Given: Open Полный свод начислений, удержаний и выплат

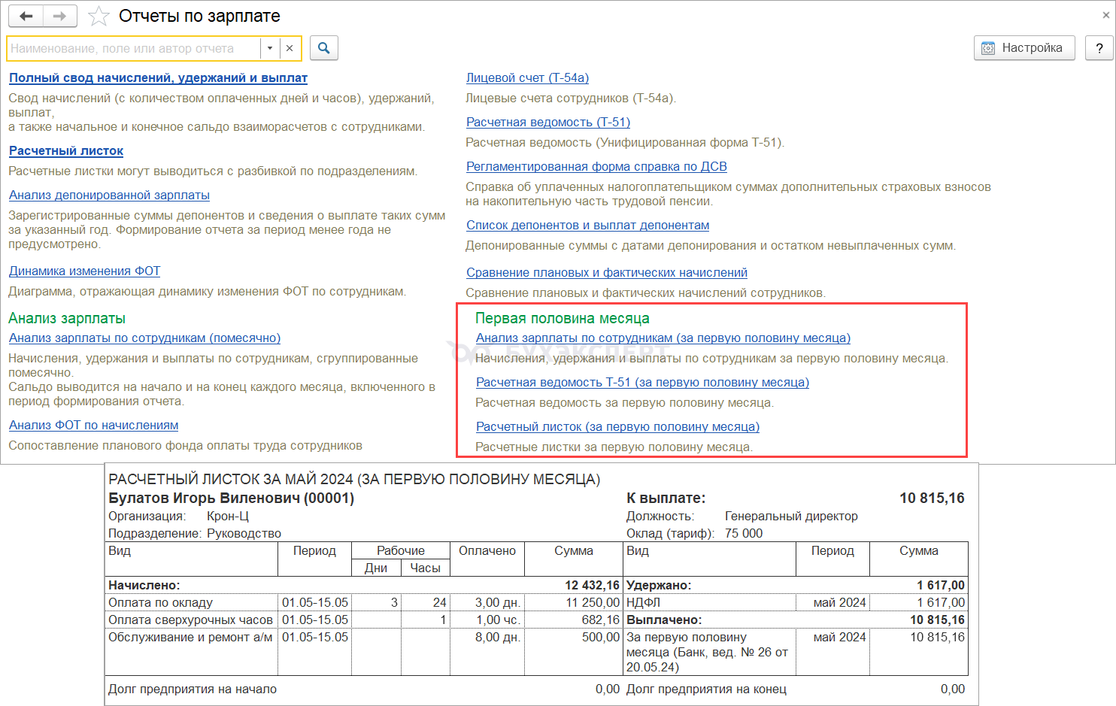Looking at the screenshot, I should tap(158, 77).
